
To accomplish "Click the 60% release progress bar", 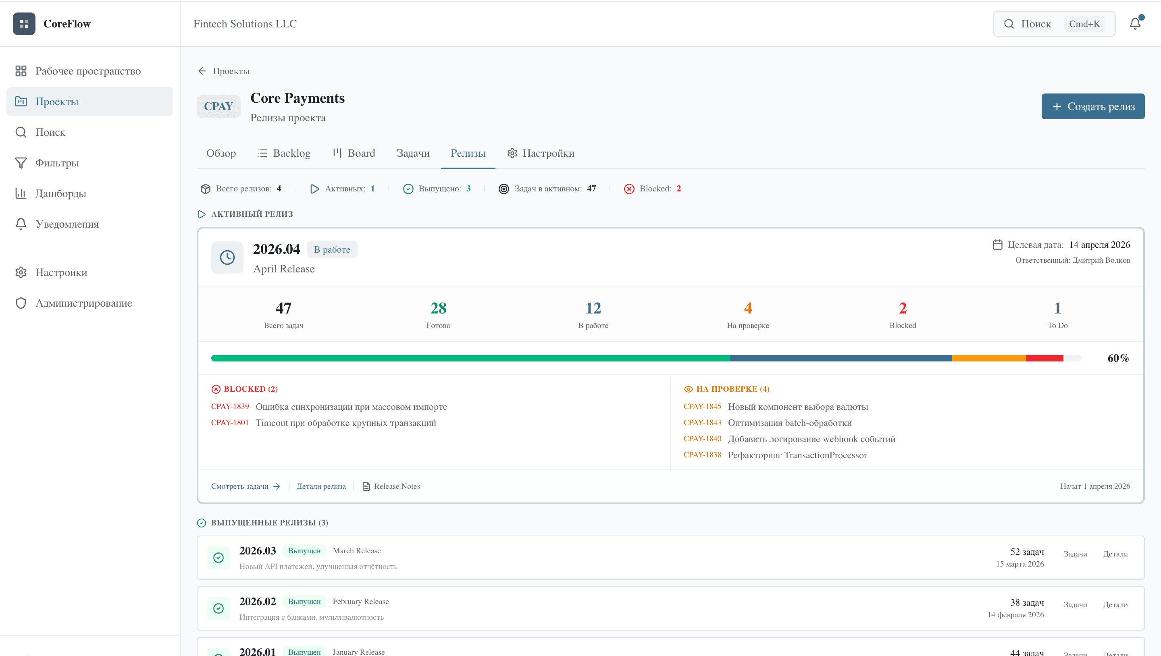I will [646, 358].
